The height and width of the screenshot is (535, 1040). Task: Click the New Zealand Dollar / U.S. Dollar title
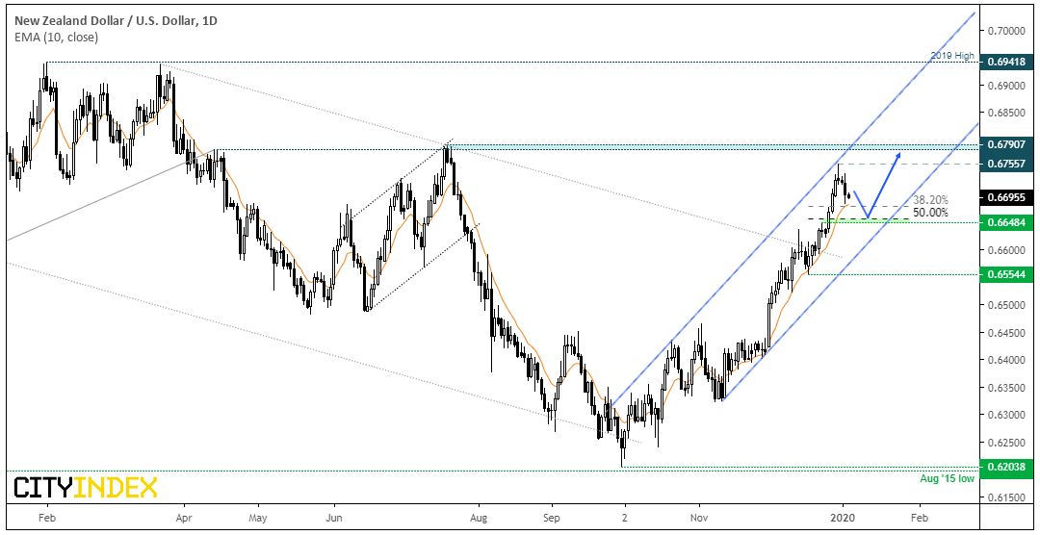pos(114,21)
